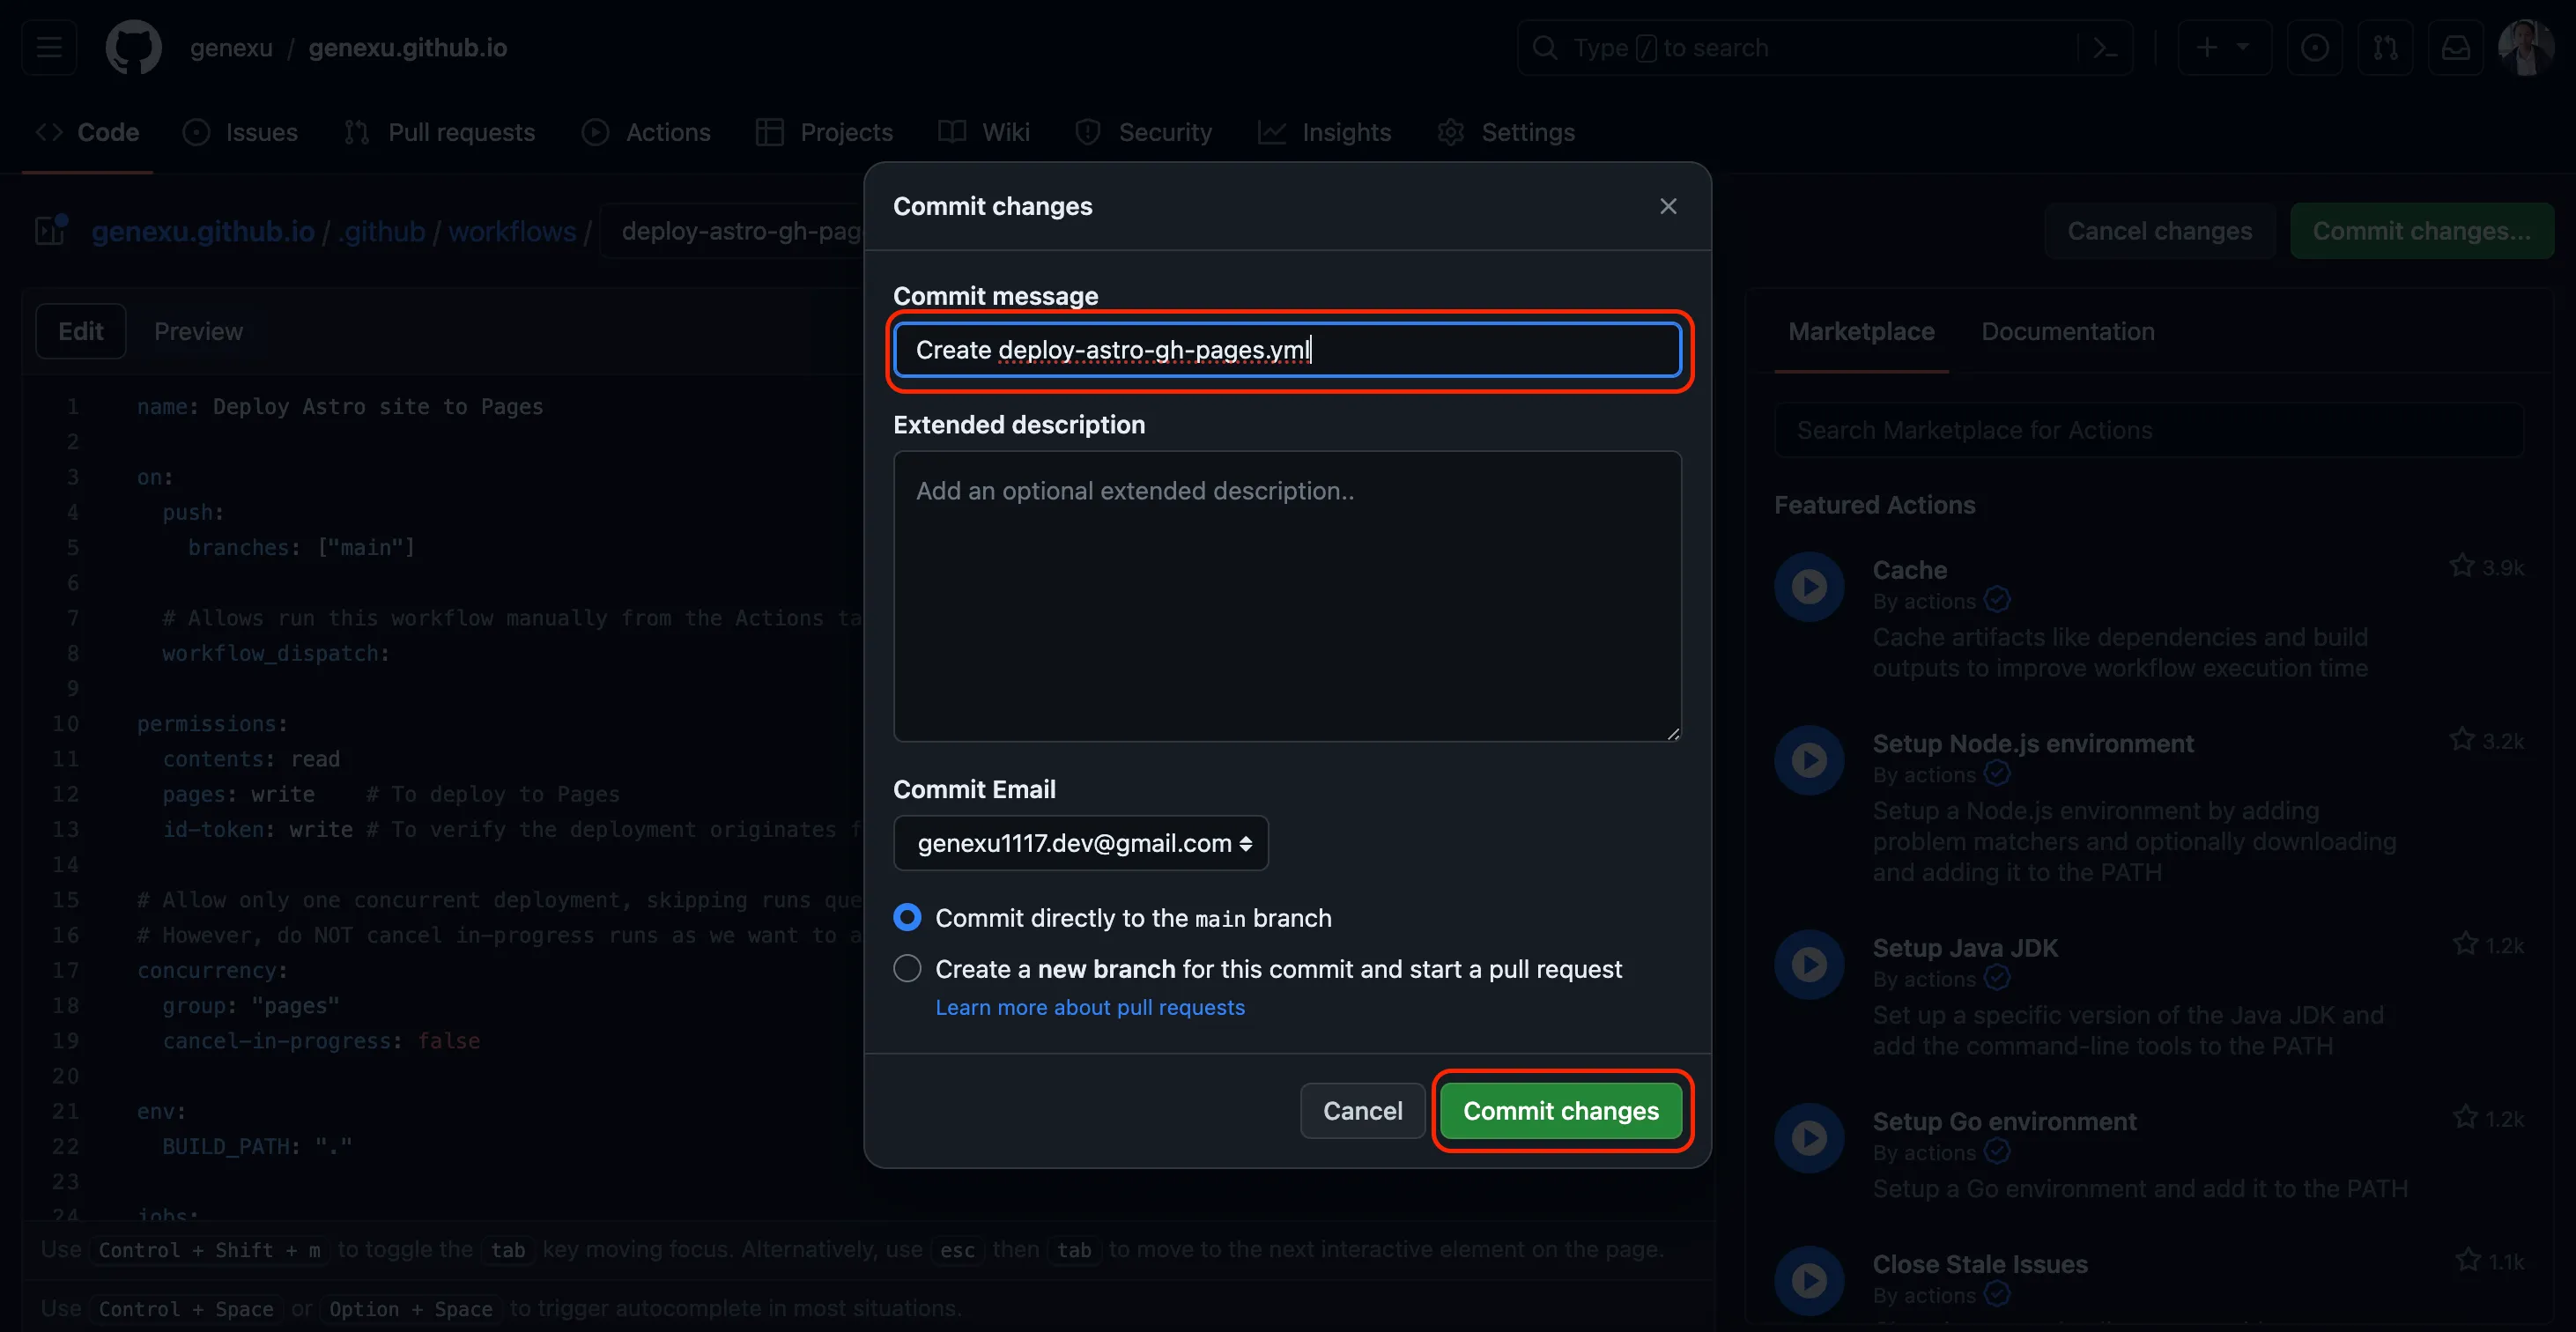Click the GitHub Octocat logo
This screenshot has width=2576, height=1332.
(x=133, y=47)
